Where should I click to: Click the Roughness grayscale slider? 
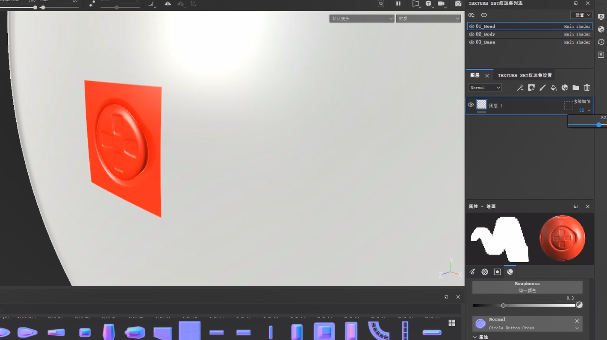524,305
